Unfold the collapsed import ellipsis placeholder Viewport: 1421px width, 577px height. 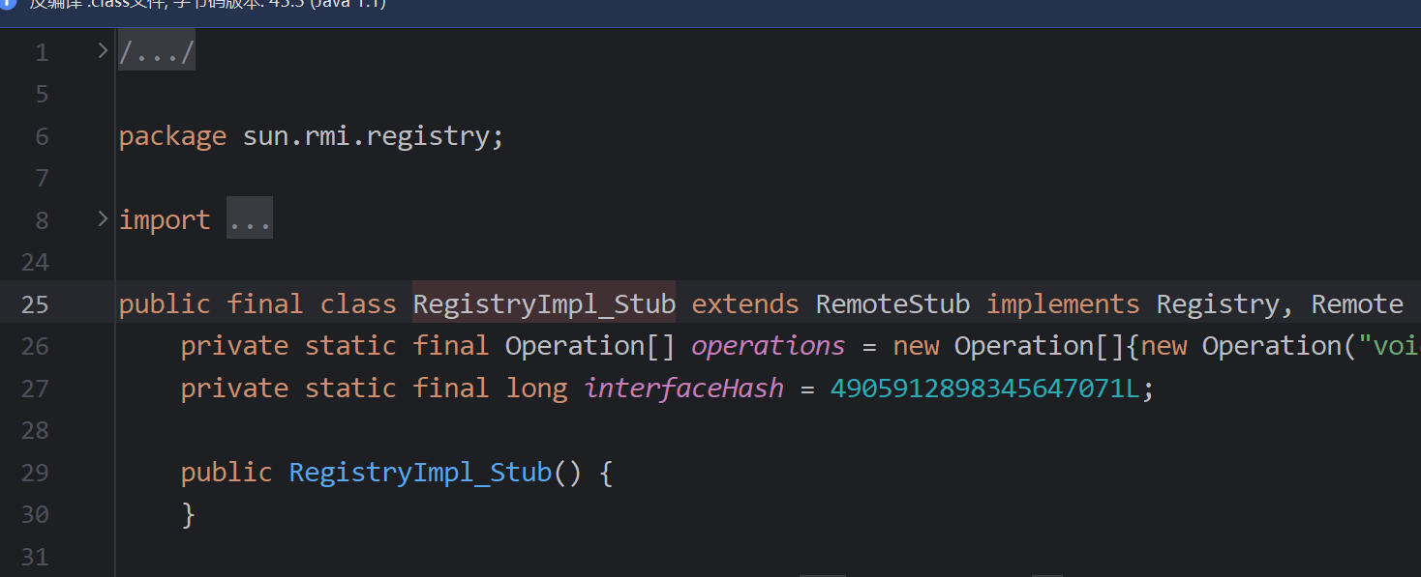[250, 219]
